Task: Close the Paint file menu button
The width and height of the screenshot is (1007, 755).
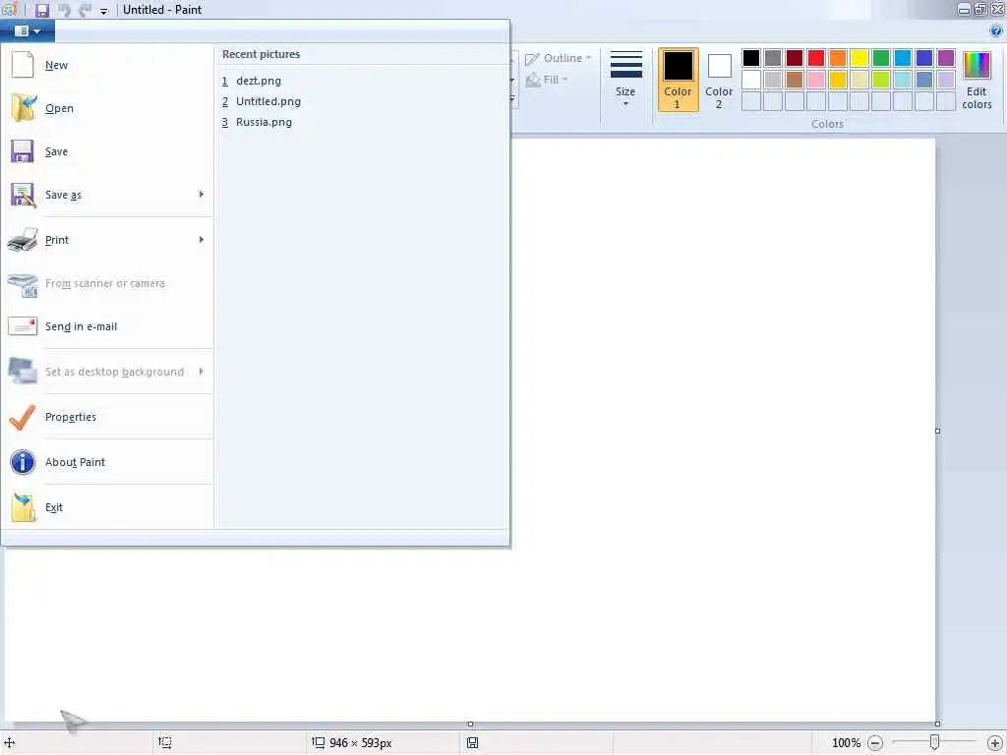Action: tap(27, 30)
